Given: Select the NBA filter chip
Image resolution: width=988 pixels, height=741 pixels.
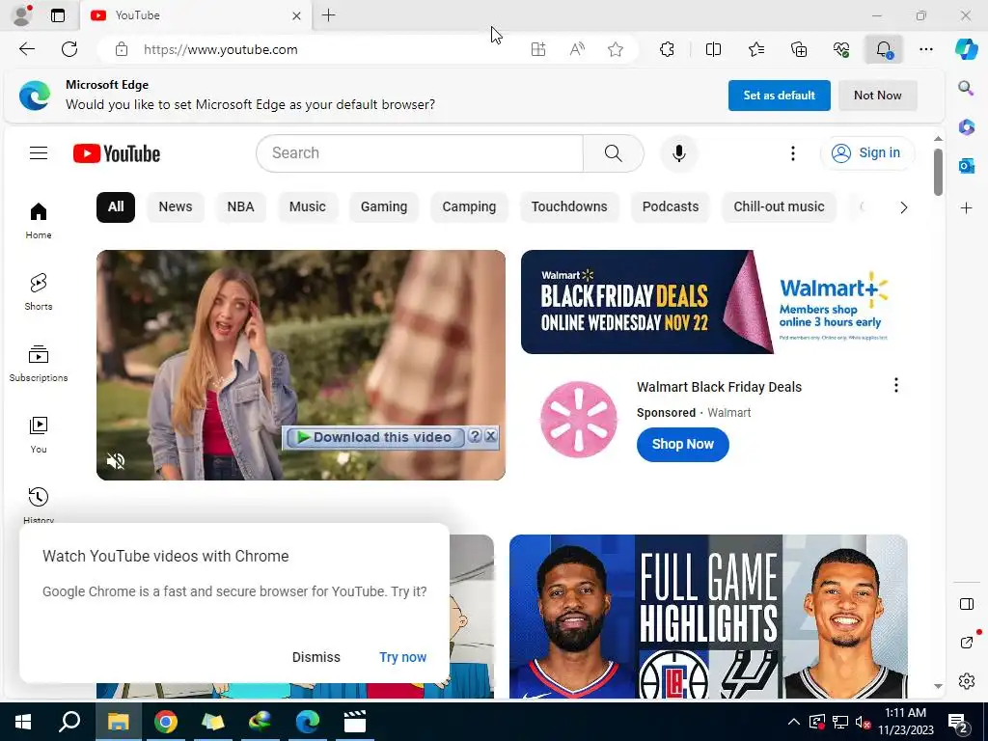Looking at the screenshot, I should click(240, 206).
